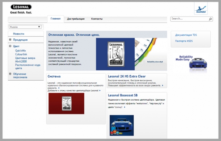Open the Контакты menu item
The height and width of the screenshot is (141, 221).
(97, 19)
